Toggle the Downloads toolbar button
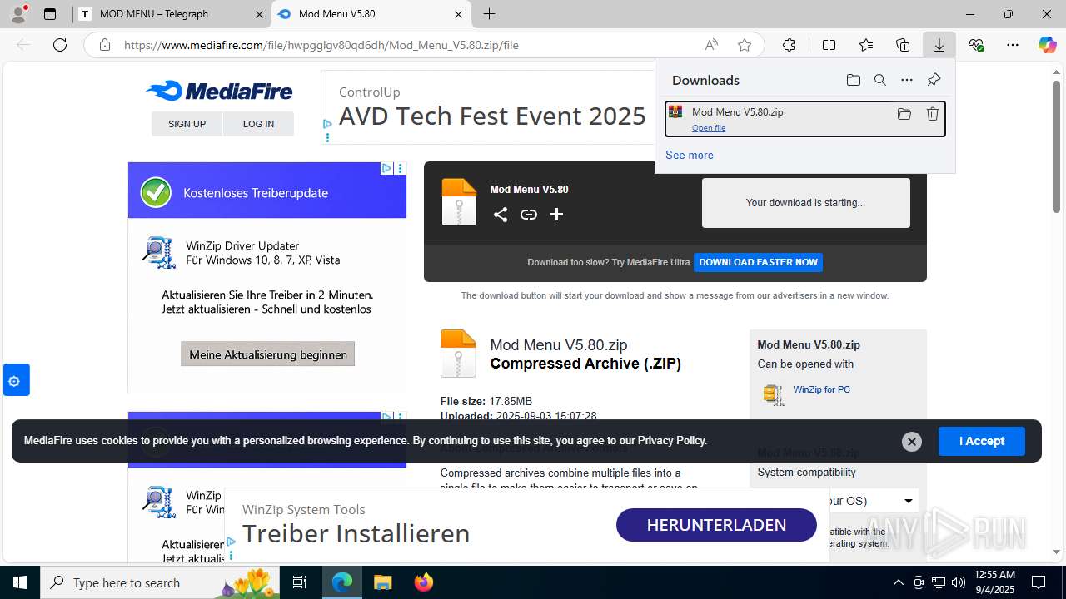Viewport: 1066px width, 599px height. coord(939,45)
